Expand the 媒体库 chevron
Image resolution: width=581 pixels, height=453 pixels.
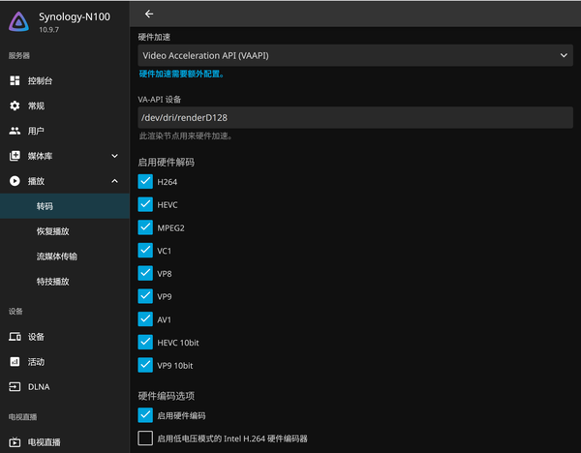tap(115, 156)
